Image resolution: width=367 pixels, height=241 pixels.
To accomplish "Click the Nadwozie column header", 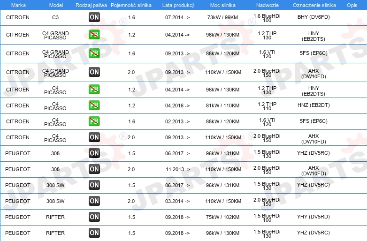I will 268,5.
